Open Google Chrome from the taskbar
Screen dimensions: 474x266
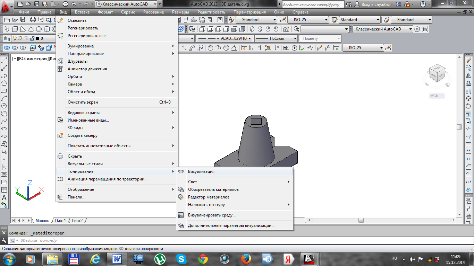pyautogui.click(x=203, y=259)
